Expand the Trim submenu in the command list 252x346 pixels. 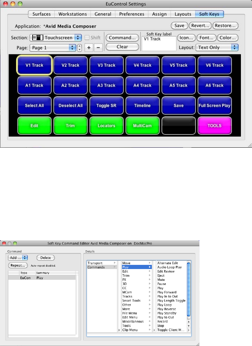coord(137,276)
